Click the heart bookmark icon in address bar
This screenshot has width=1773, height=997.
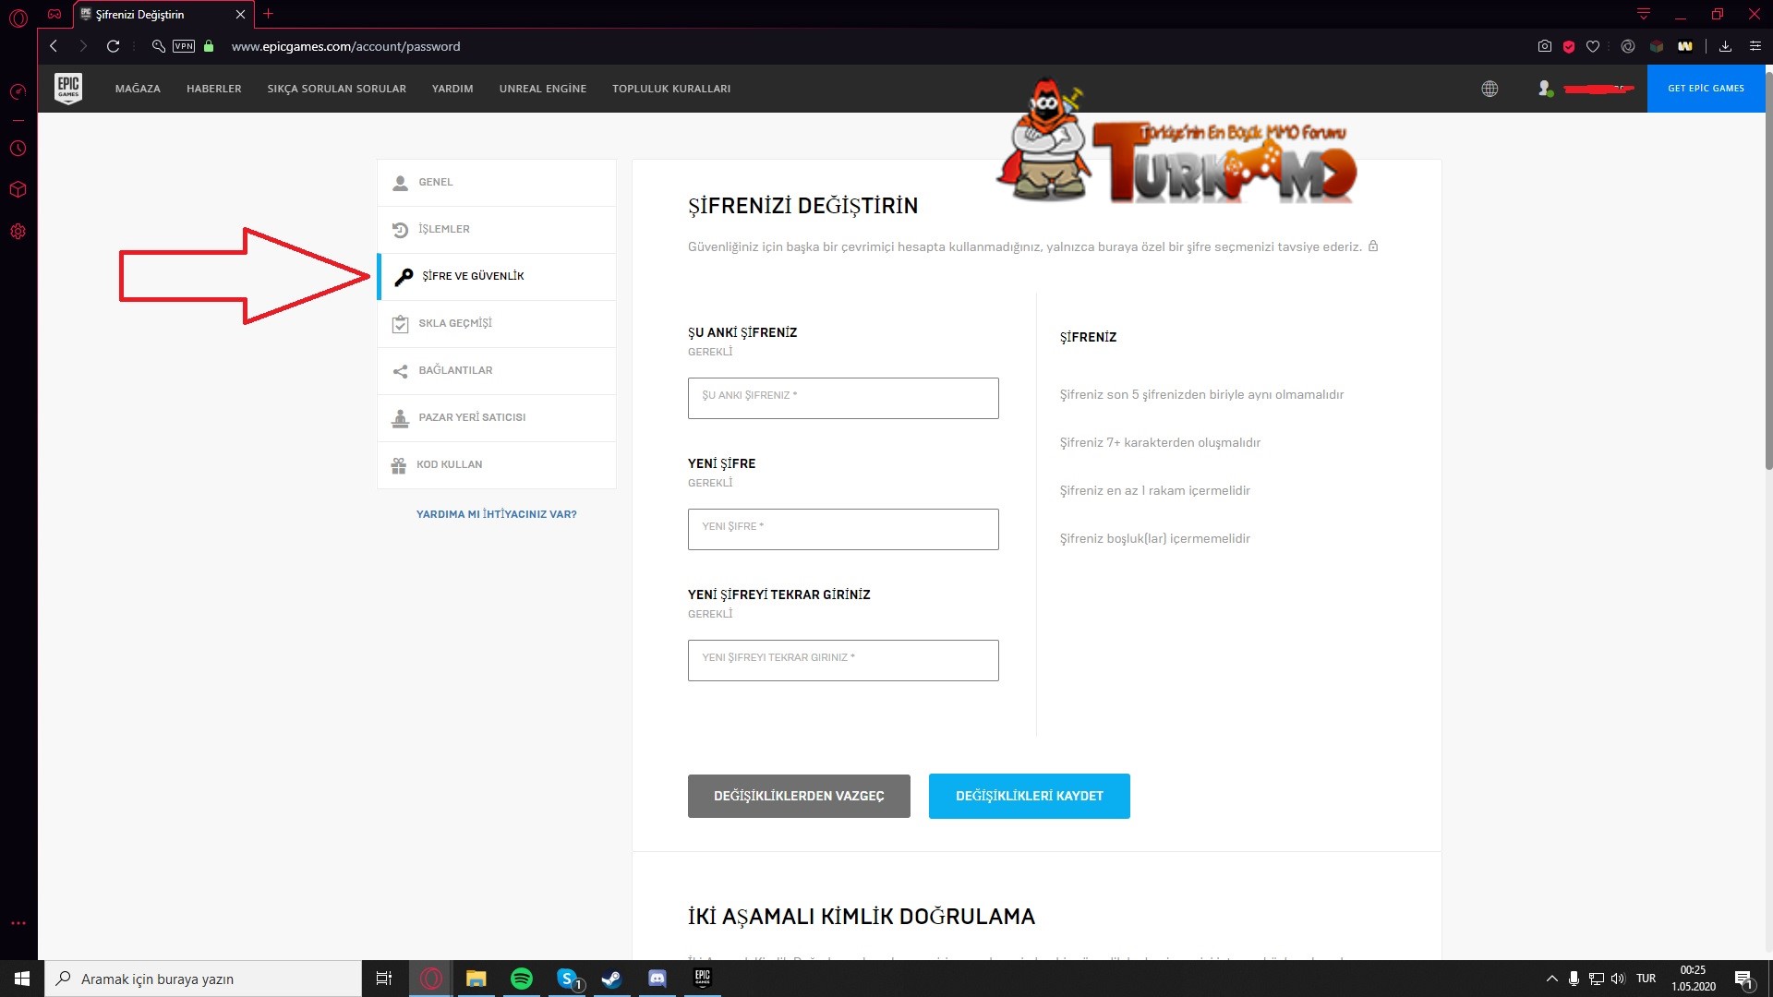1593,46
